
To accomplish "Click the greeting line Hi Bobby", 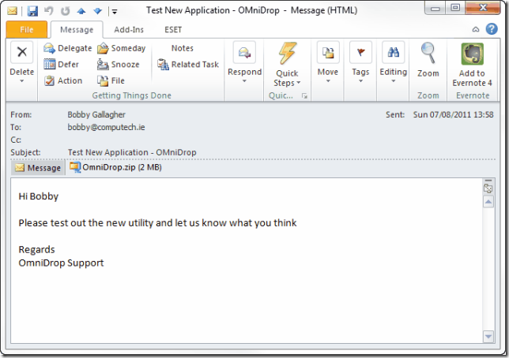I will tap(39, 196).
